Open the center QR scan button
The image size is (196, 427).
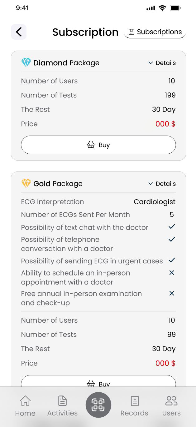(x=98, y=405)
